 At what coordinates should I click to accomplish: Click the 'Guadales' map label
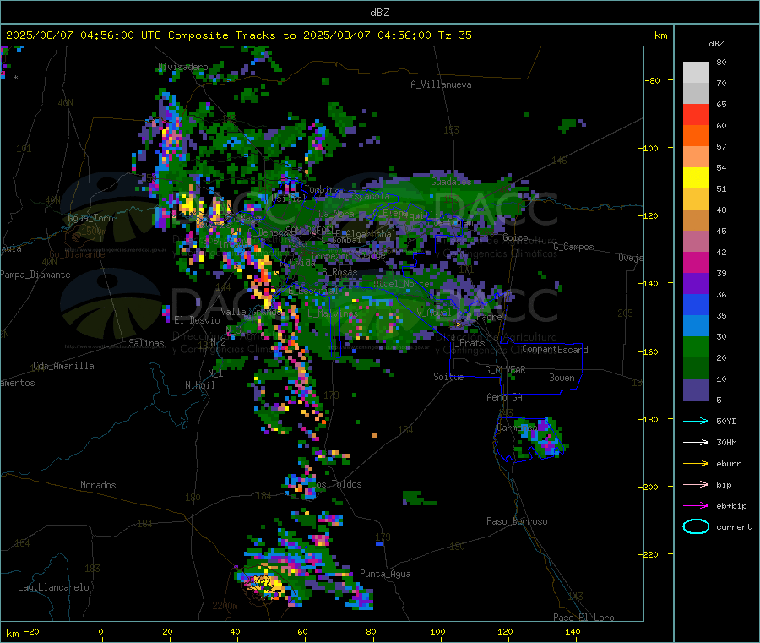pyautogui.click(x=451, y=182)
